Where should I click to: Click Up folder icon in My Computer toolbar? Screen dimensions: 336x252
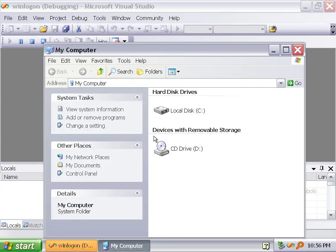pos(100,71)
